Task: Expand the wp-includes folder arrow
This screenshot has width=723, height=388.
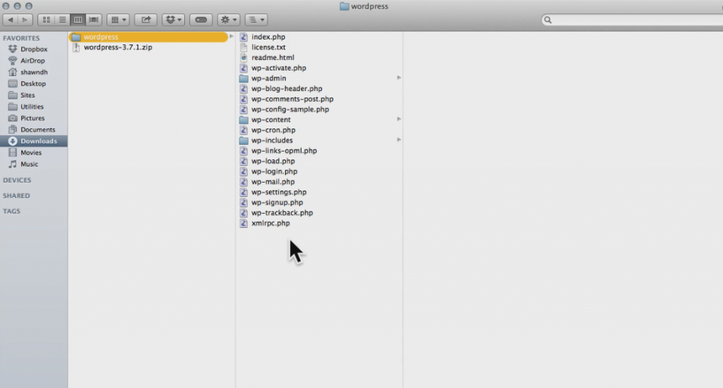Action: tap(399, 140)
